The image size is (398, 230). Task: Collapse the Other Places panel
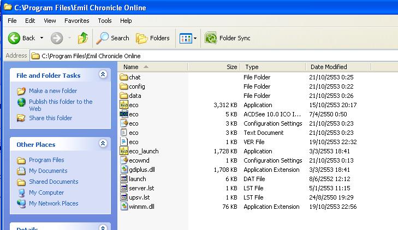(x=103, y=144)
